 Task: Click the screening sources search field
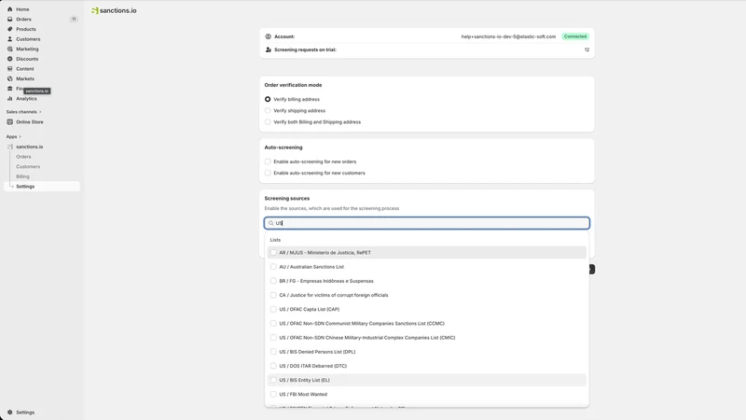(427, 223)
